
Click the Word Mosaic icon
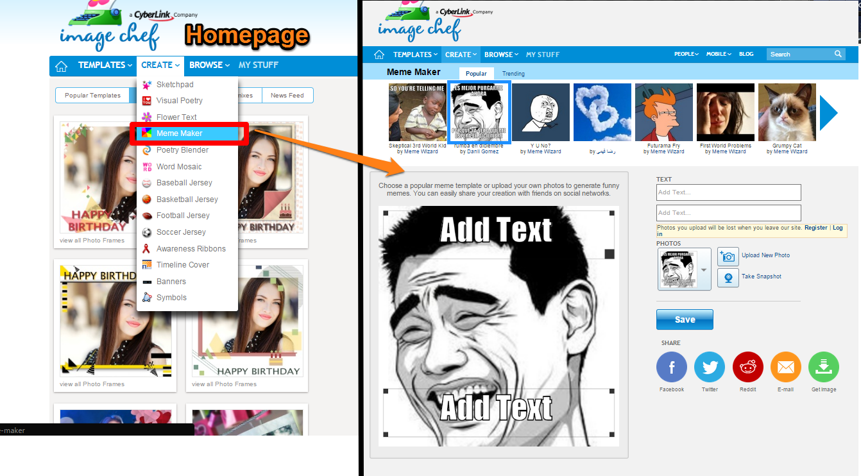click(147, 167)
